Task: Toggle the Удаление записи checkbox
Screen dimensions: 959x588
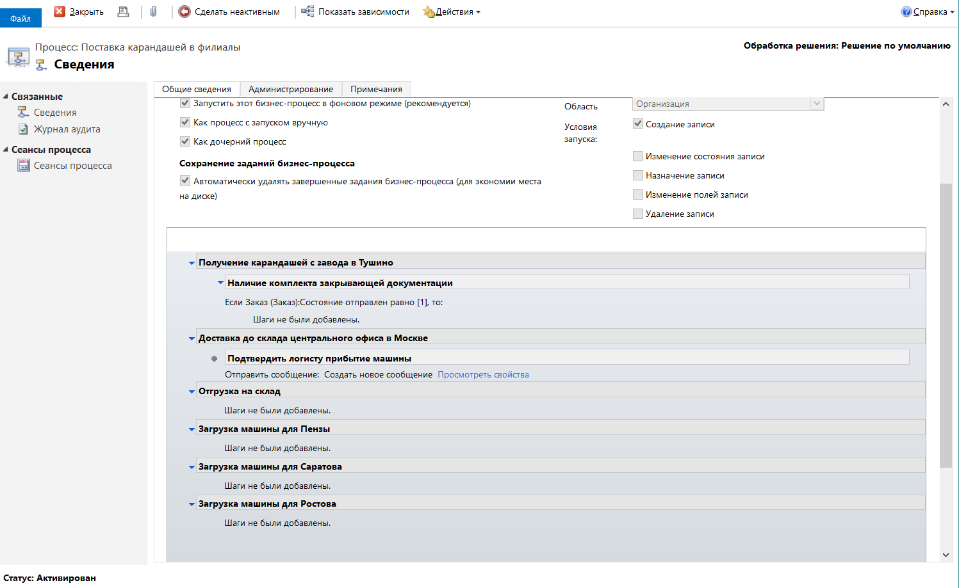Action: (638, 214)
